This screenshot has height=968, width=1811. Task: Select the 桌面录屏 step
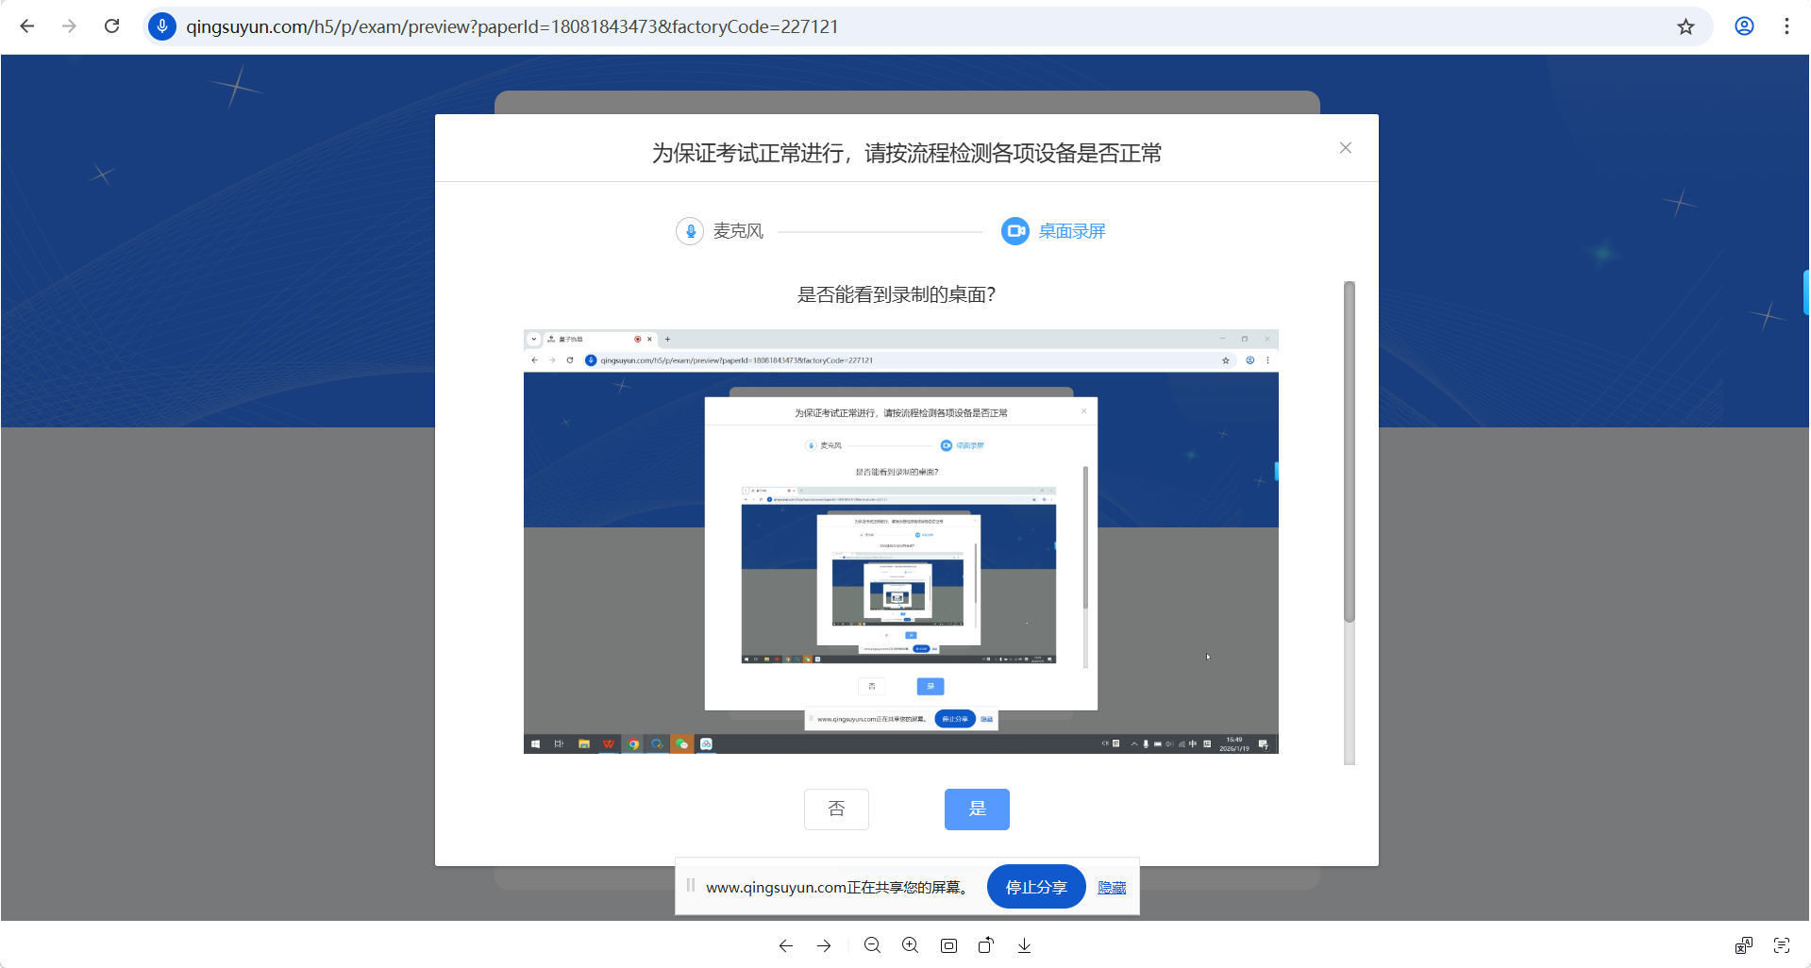coord(1053,231)
